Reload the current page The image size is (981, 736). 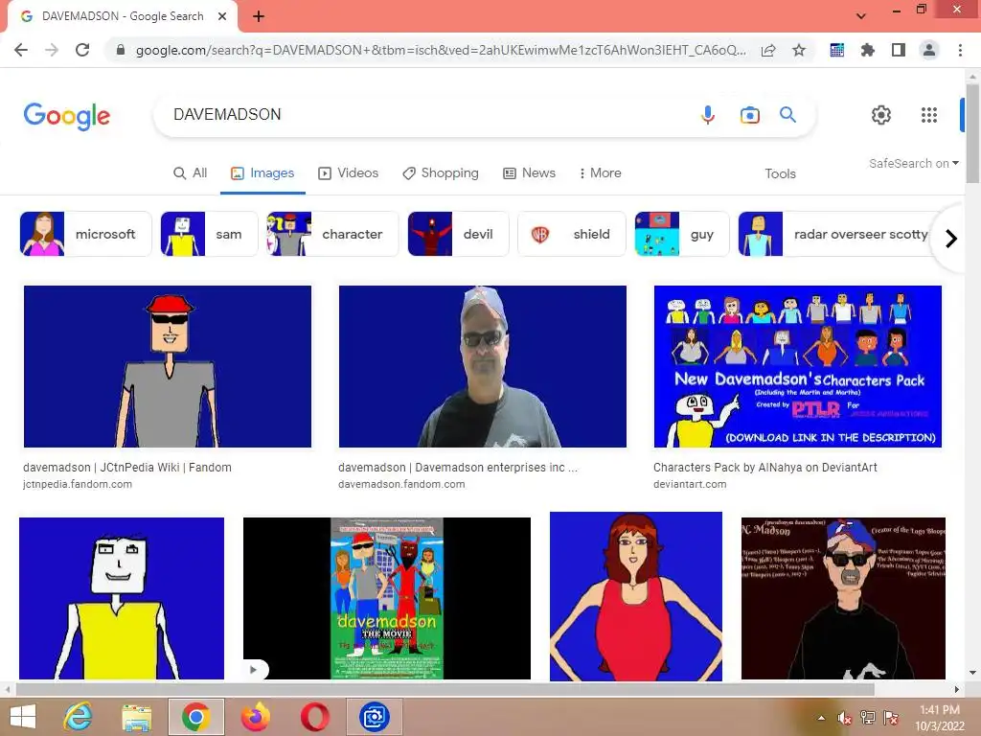[x=82, y=50]
